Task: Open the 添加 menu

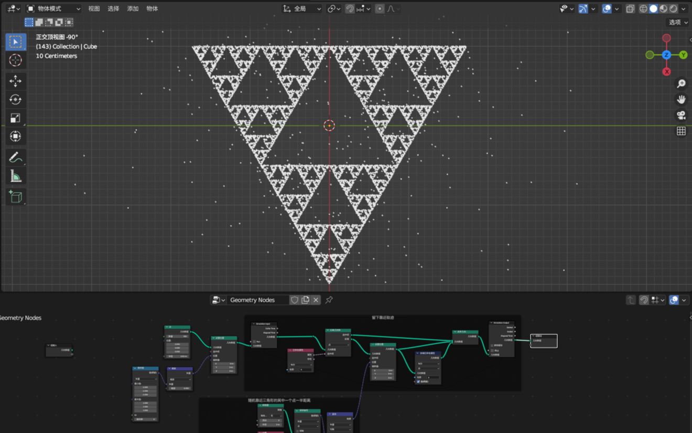Action: 133,8
